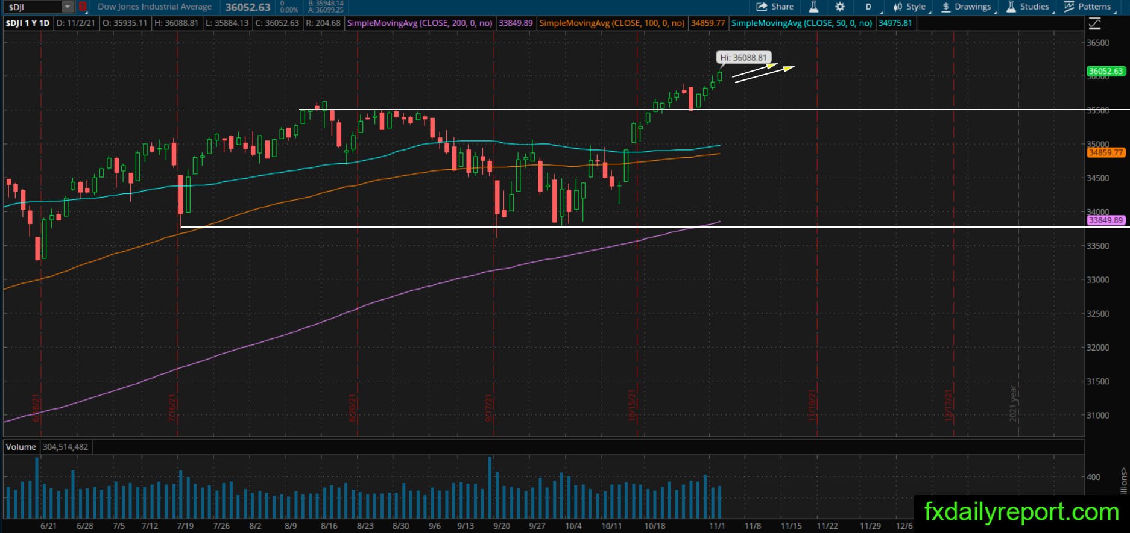Screen dimensions: 1130x533
Task: Open the symbol selector dropdown arrow
Action: pyautogui.click(x=68, y=7)
